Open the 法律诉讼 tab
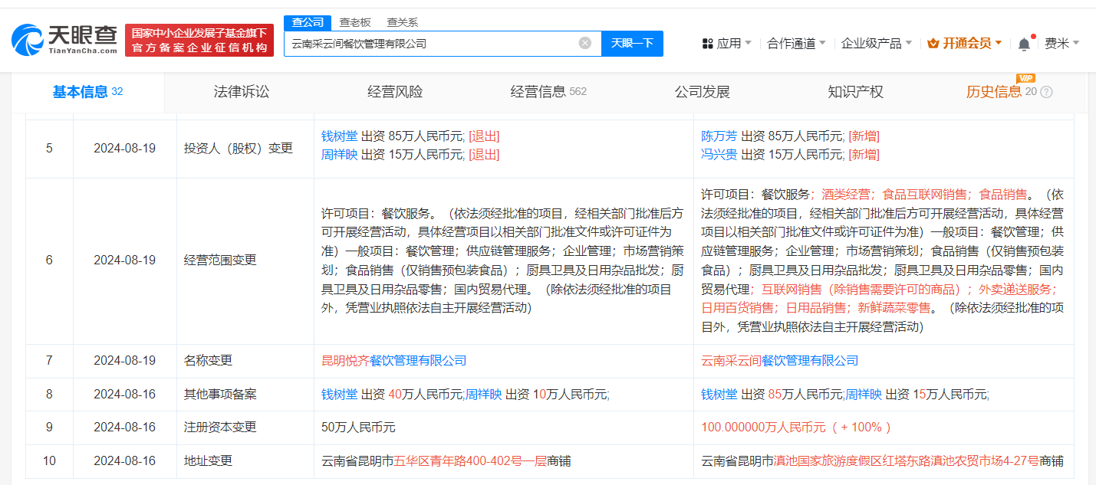 point(242,92)
